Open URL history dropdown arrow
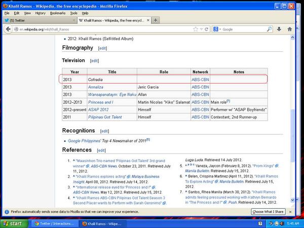Viewport: 304px width, 228px height. (201, 29)
